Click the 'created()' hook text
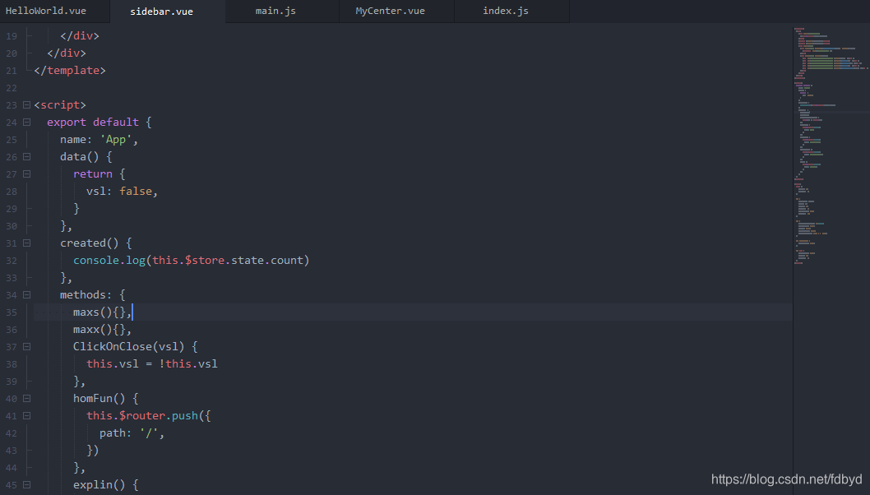Screen dimensions: 870x495 coord(90,243)
